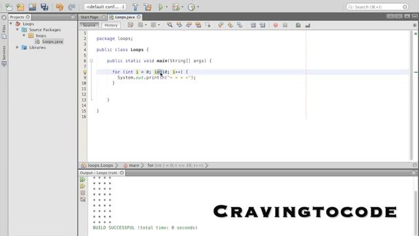
Task: Click Re-run with different parameters icon
Action: [x=82, y=186]
